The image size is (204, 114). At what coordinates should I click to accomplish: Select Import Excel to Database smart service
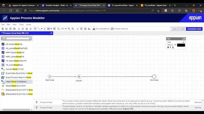[17, 82]
